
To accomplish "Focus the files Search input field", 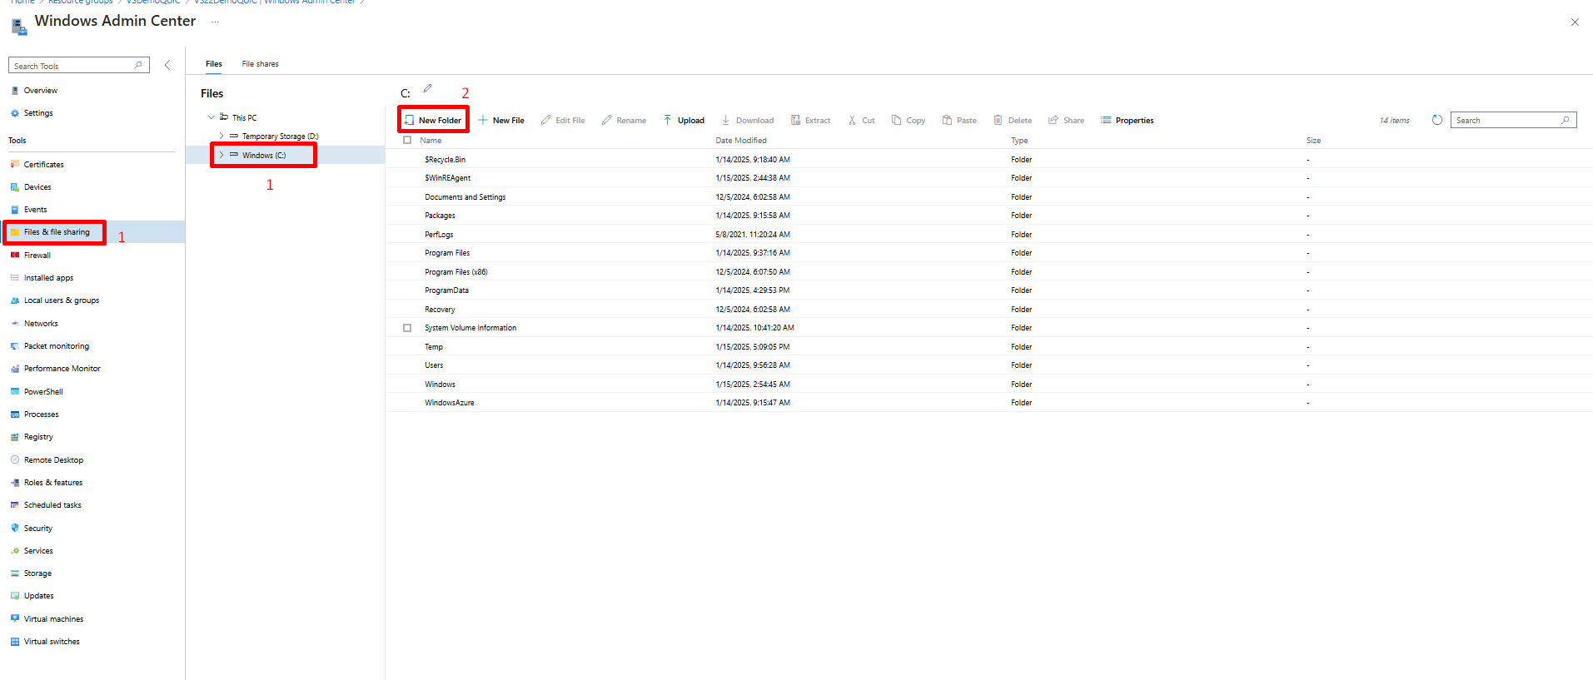I will coord(1513,121).
